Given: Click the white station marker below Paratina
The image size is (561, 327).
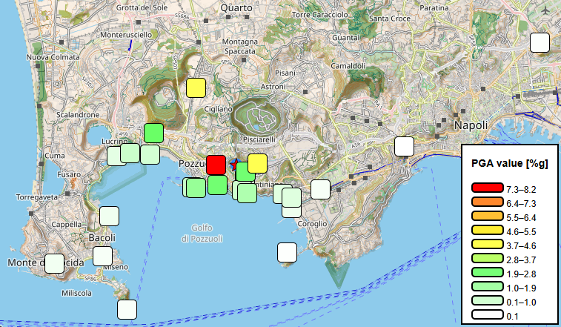Looking at the screenshot, I should point(540,42).
